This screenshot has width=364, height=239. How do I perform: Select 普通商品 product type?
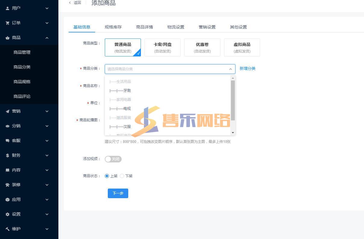123,47
